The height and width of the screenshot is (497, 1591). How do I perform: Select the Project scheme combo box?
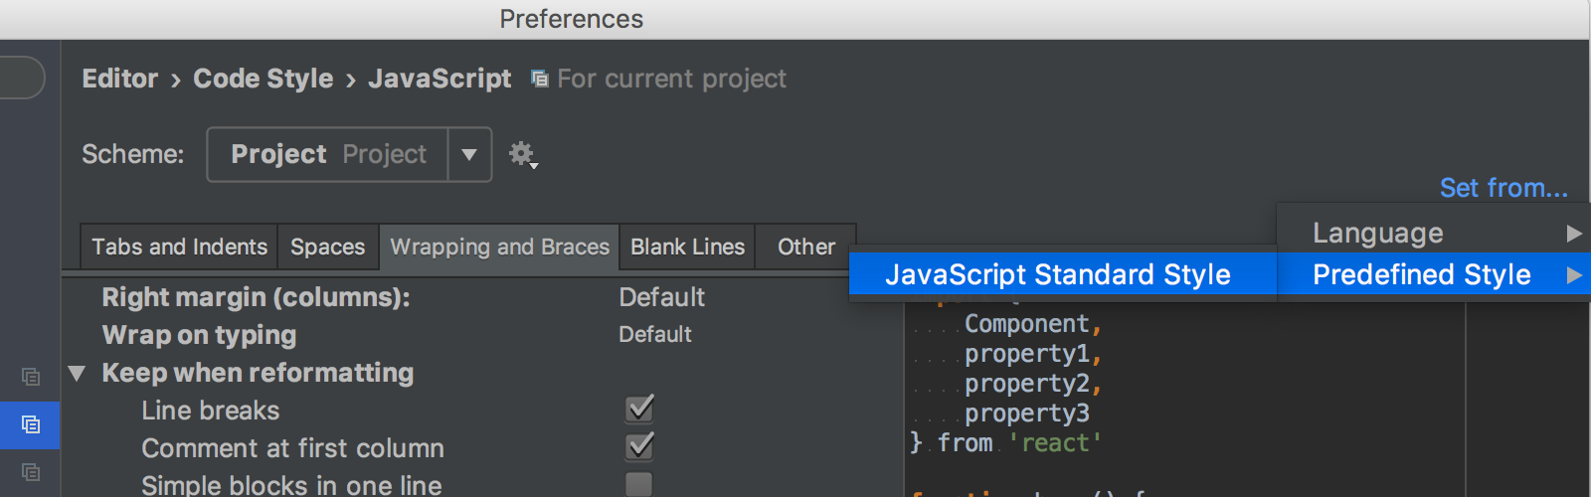pyautogui.click(x=349, y=154)
